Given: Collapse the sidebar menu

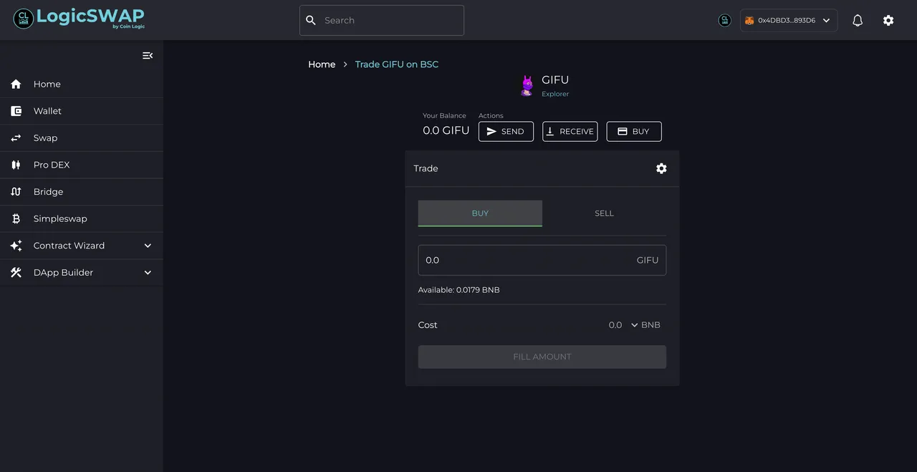Looking at the screenshot, I should 148,56.
